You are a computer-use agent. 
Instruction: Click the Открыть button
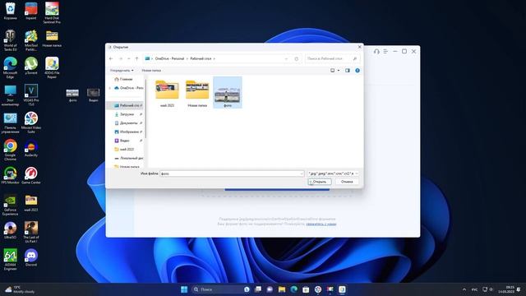[x=320, y=182]
